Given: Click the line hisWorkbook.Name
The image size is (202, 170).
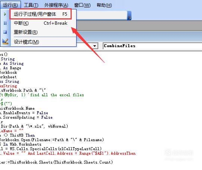Looking at the screenshot, I should [17, 108].
